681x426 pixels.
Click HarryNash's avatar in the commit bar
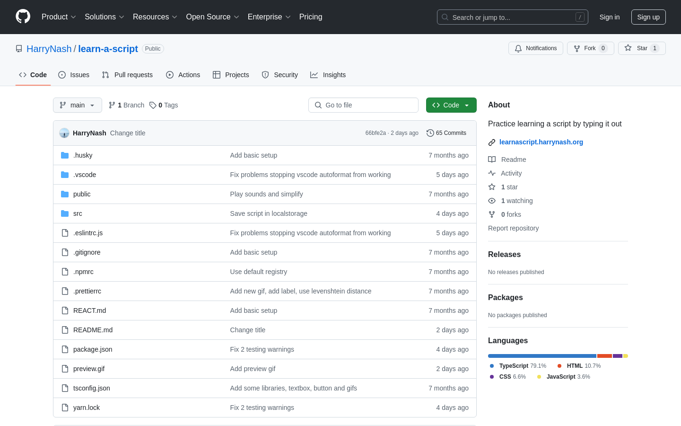[x=64, y=133]
